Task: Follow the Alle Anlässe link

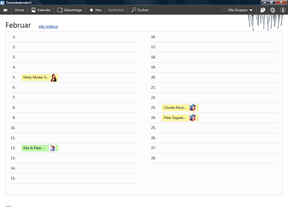Action: [x=48, y=27]
